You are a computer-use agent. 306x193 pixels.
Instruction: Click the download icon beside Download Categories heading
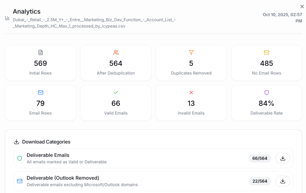17,142
